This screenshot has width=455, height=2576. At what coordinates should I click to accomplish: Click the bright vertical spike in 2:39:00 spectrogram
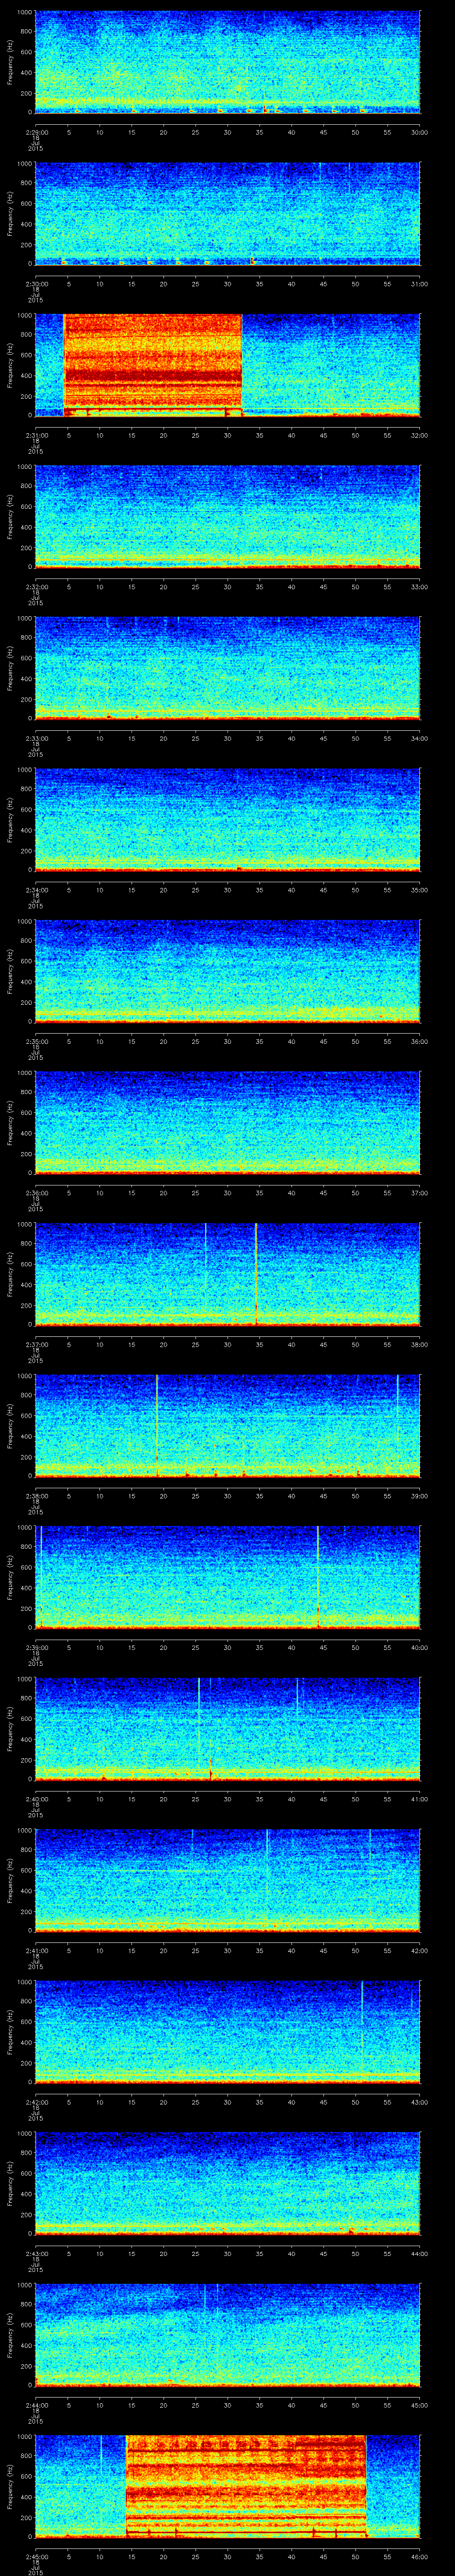pyautogui.click(x=318, y=1577)
